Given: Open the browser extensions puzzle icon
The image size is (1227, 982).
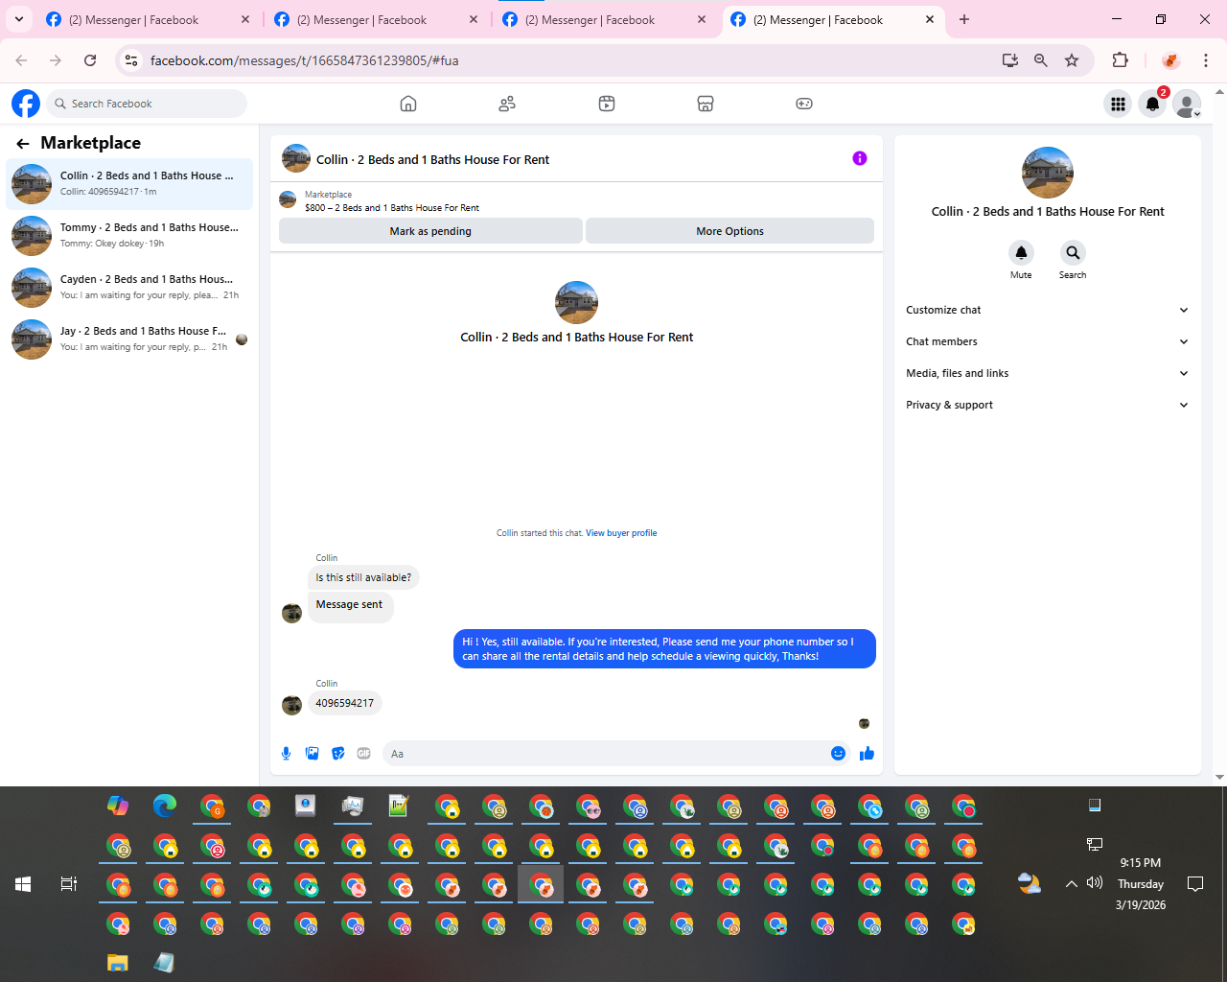Looking at the screenshot, I should pos(1120,60).
